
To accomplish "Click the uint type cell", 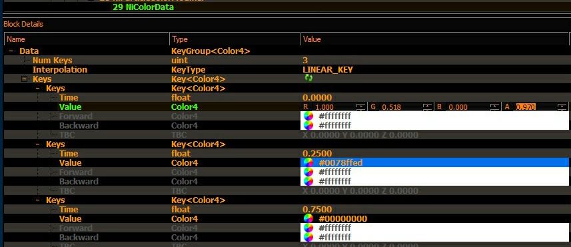I will click(179, 61).
